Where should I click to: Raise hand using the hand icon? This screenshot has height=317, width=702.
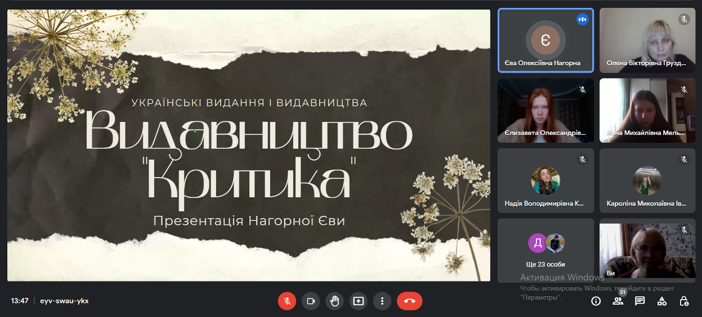pos(334,301)
